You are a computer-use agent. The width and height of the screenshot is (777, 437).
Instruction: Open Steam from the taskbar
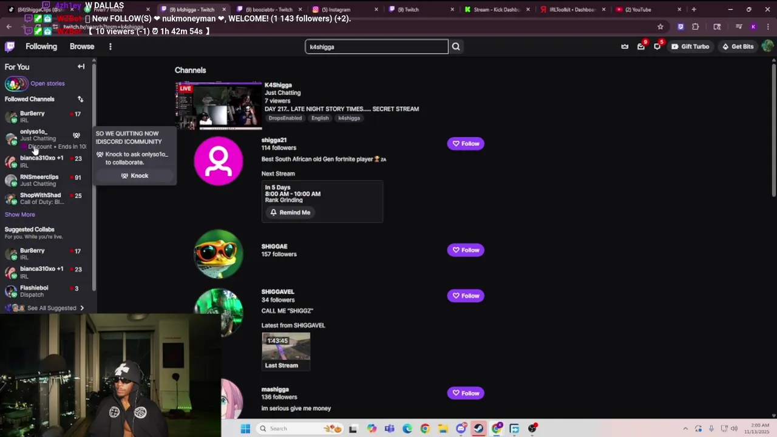coord(479,429)
